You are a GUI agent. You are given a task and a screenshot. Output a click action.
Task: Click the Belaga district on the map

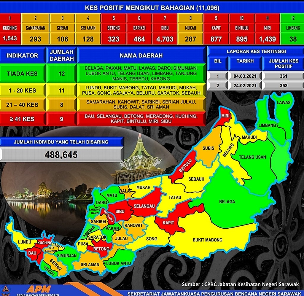coord(227,202)
